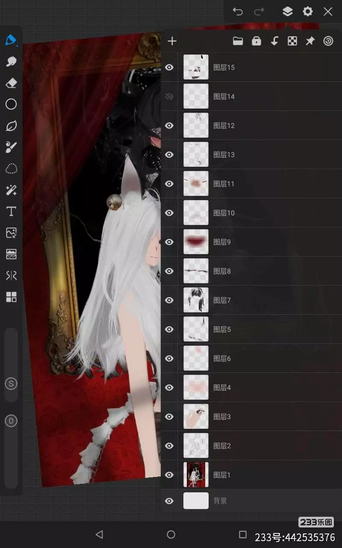Select 图层1 artwork thumbnail
Screen dimensions: 342x548
click(196, 475)
